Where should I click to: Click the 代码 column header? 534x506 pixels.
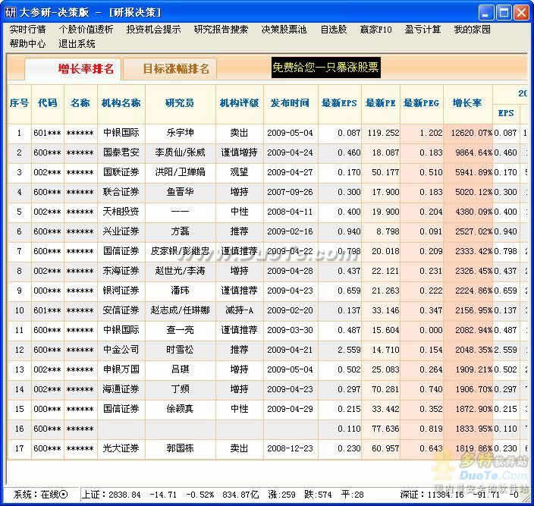[x=48, y=103]
